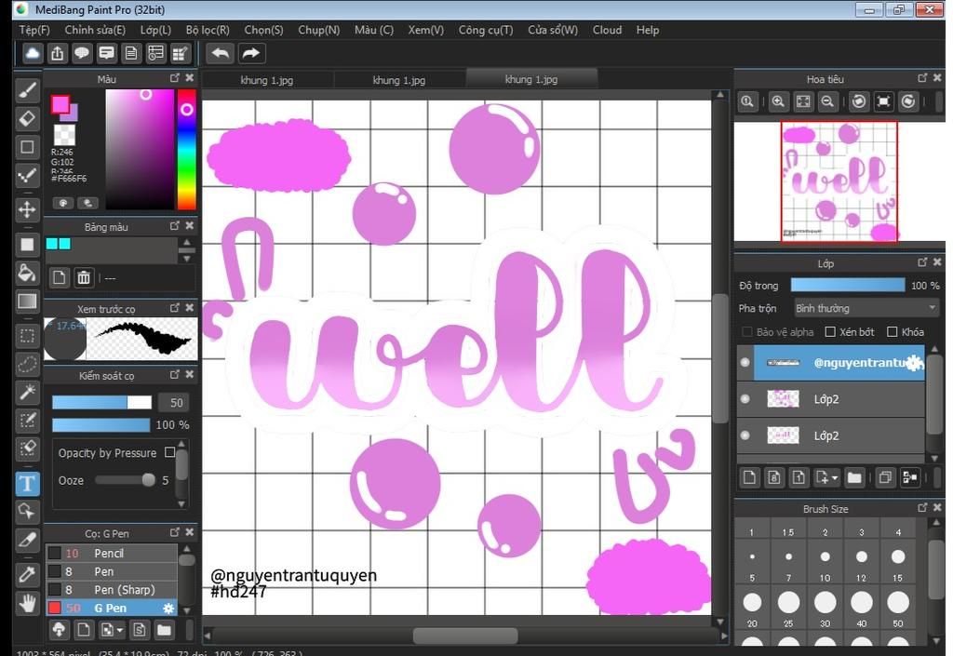Zoom in using the navigator plus magnifier
Screen dimensions: 953x656
coord(778,101)
